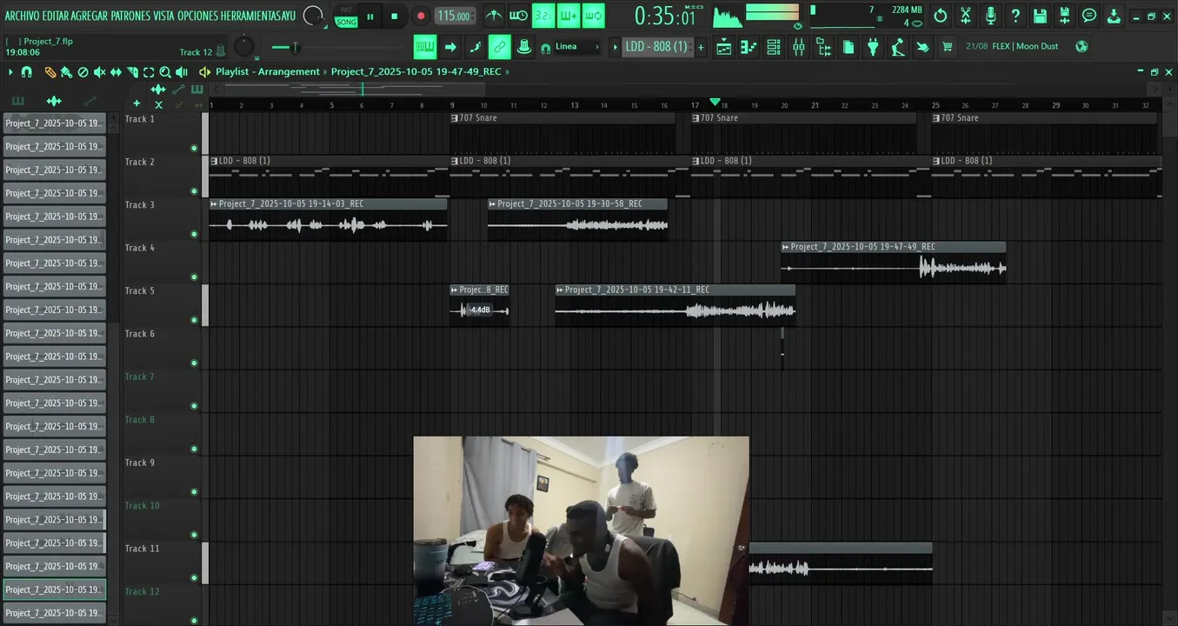
Task: Click the undo history circular arrow icon
Action: pyautogui.click(x=941, y=16)
